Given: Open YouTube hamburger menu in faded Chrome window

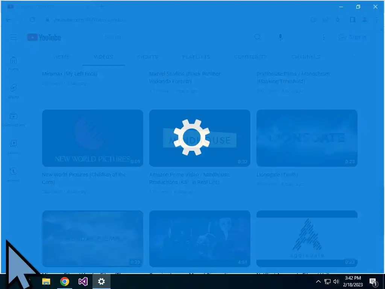Looking at the screenshot, I should tap(14, 37).
